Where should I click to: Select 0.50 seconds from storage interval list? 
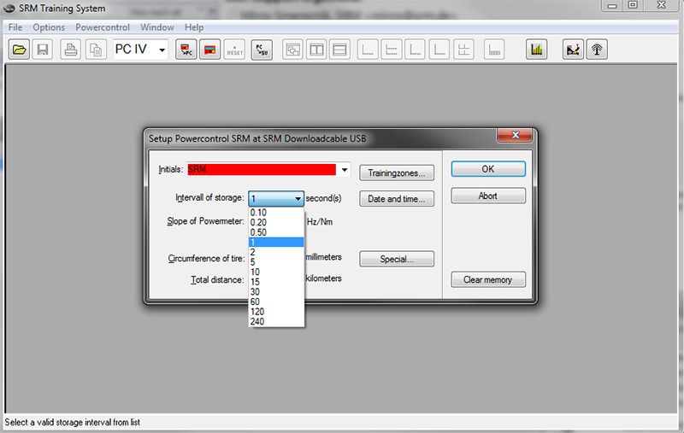point(258,232)
